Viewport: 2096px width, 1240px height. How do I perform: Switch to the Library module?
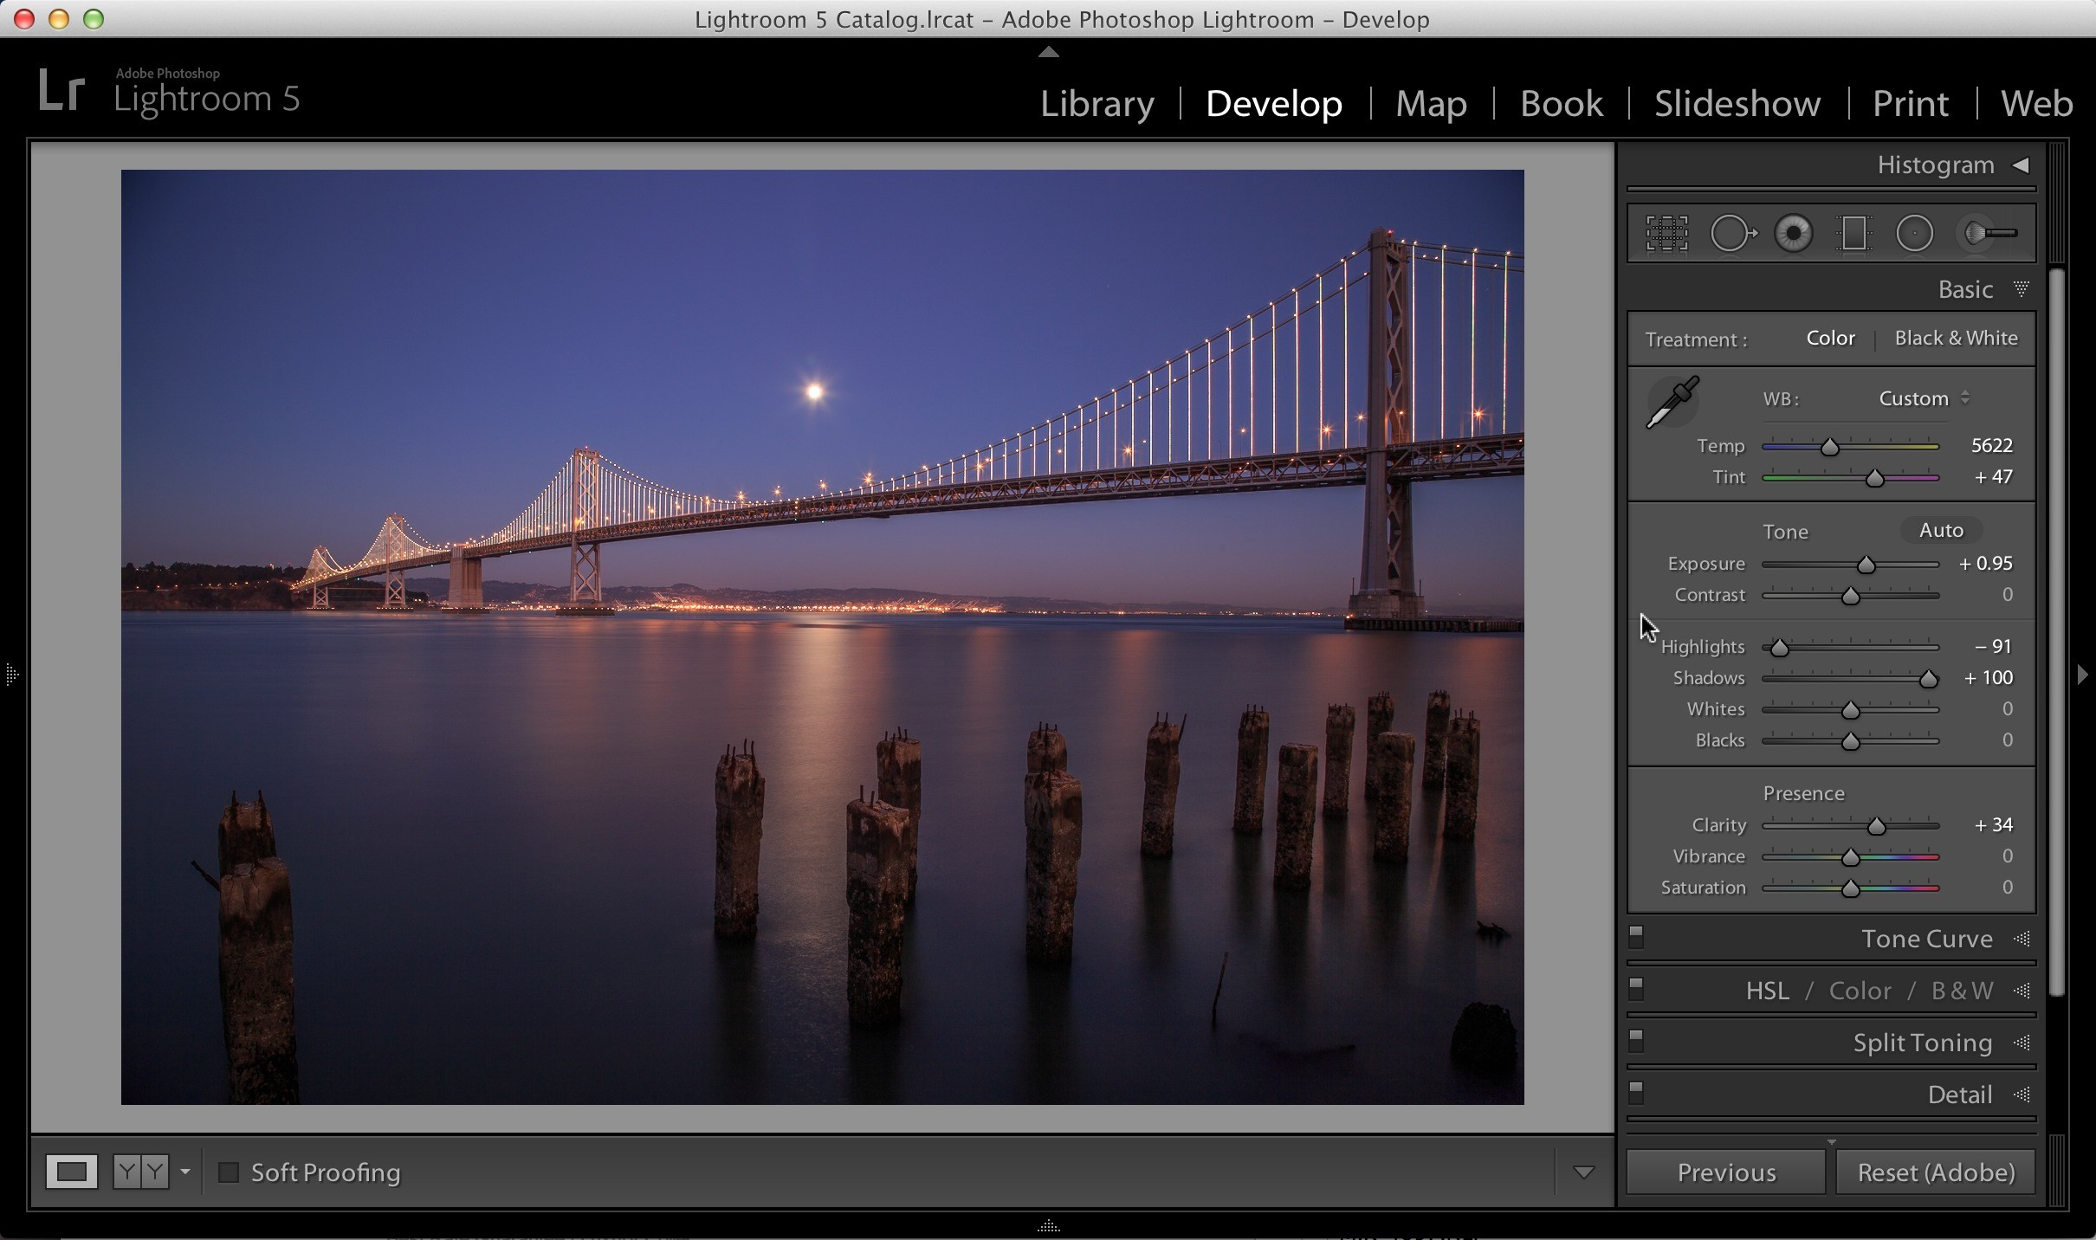pyautogui.click(x=1097, y=103)
